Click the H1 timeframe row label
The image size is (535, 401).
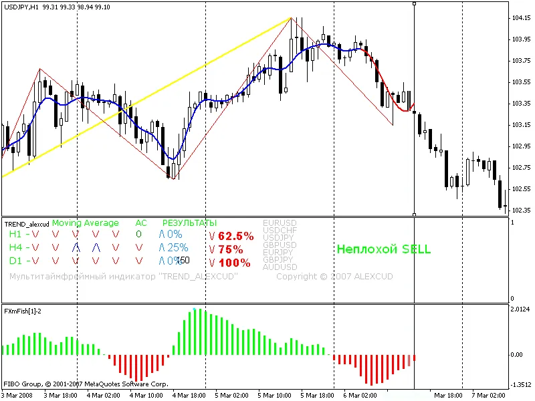pos(15,235)
